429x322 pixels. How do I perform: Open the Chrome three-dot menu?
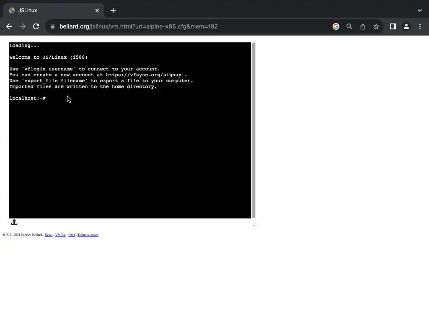point(420,26)
